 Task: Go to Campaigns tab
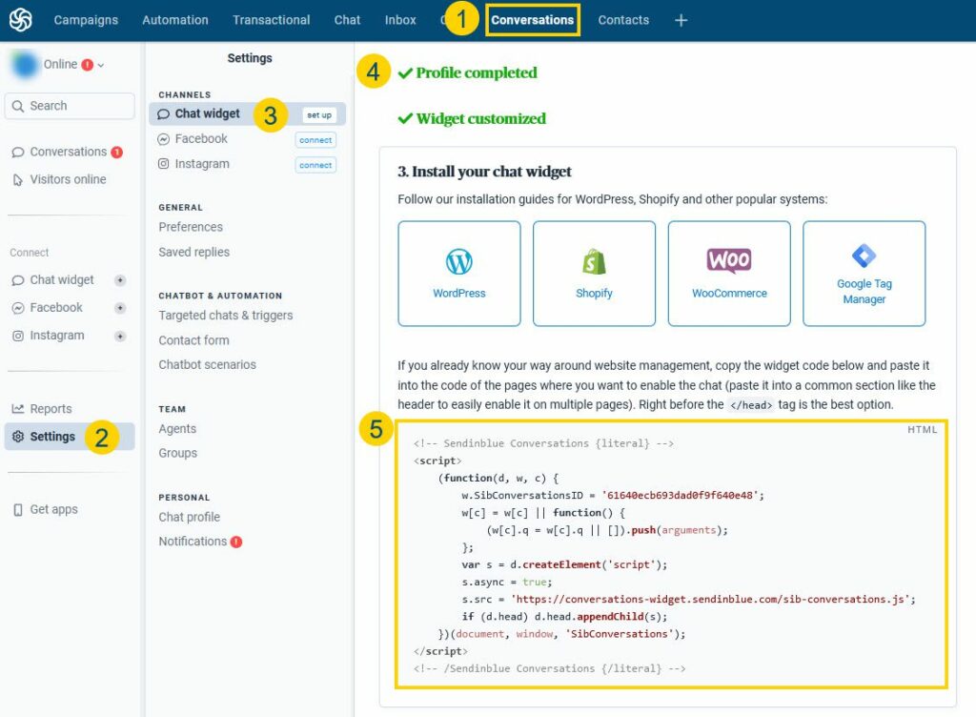pyautogui.click(x=86, y=20)
